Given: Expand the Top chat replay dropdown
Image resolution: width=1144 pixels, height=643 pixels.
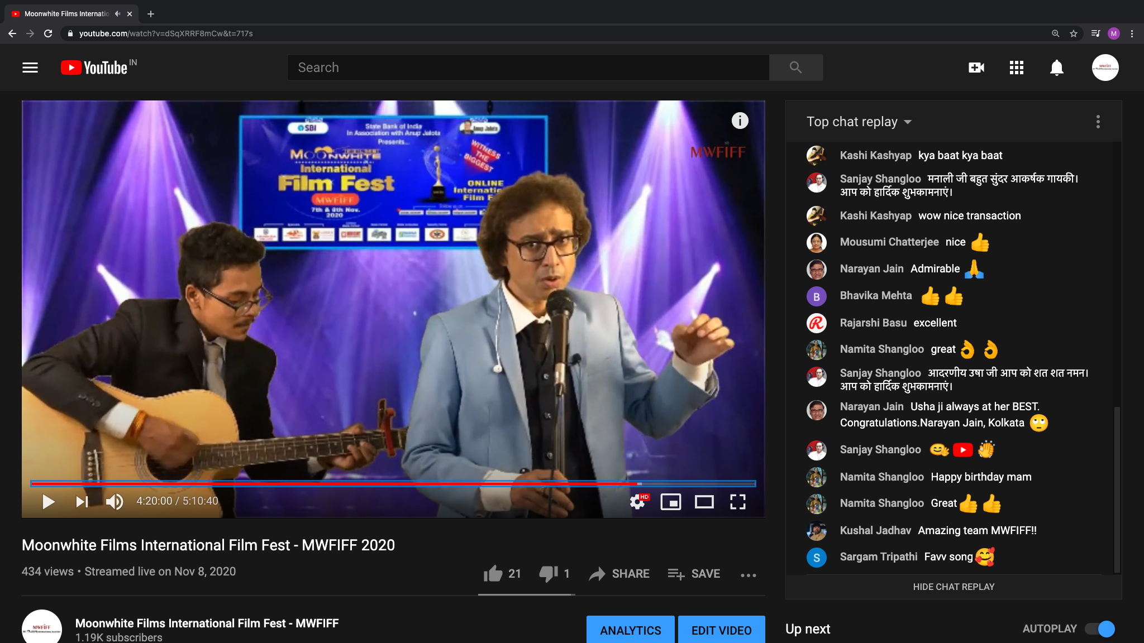Looking at the screenshot, I should (859, 122).
